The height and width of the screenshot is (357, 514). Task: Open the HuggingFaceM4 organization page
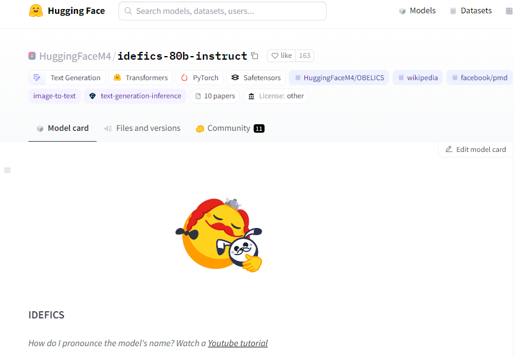pos(75,56)
